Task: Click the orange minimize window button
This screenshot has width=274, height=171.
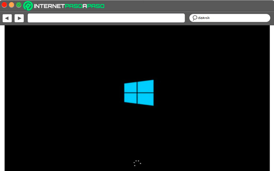Action: (x=12, y=5)
